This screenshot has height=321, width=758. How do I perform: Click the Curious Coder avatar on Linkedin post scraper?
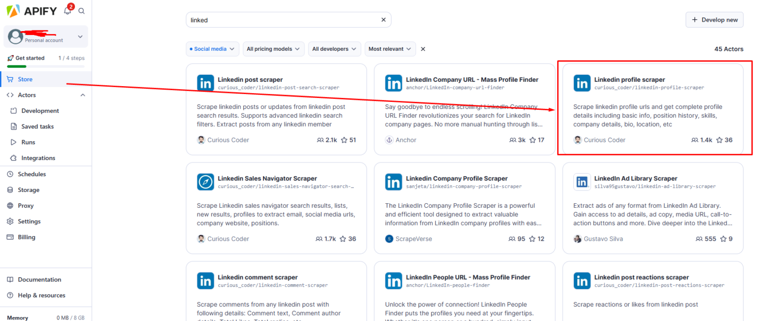click(201, 140)
